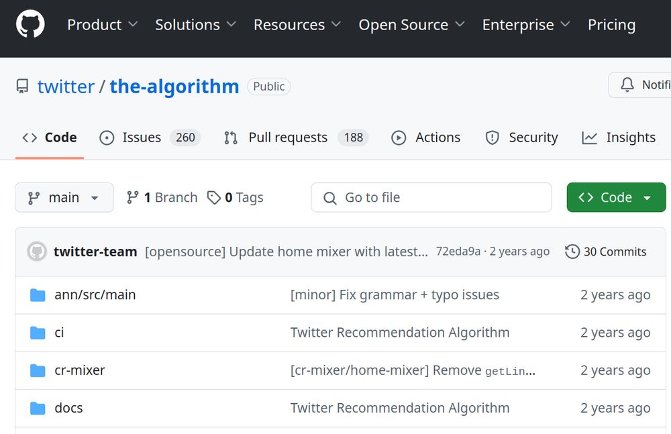This screenshot has width=671, height=434.
Task: Click the Actions play icon
Action: [399, 138]
